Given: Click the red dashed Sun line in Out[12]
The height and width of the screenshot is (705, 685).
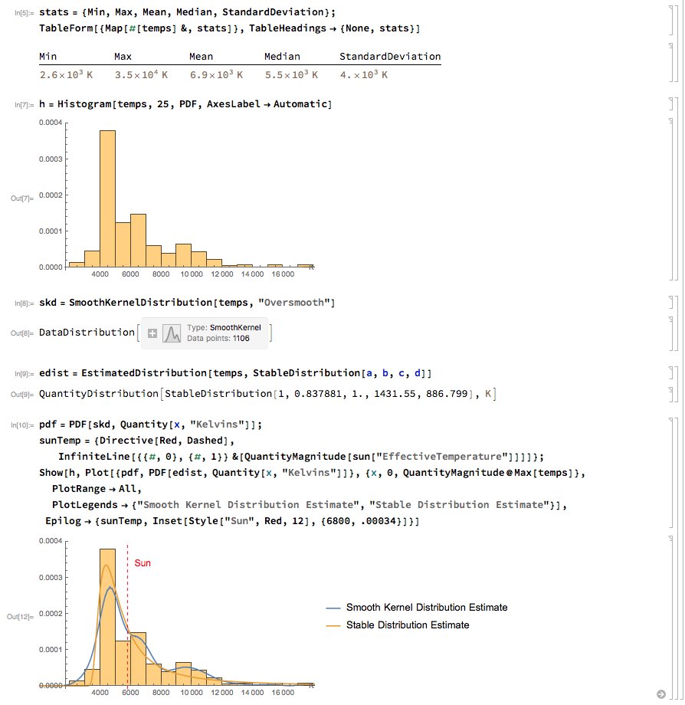Looking at the screenshot, I should (x=128, y=616).
